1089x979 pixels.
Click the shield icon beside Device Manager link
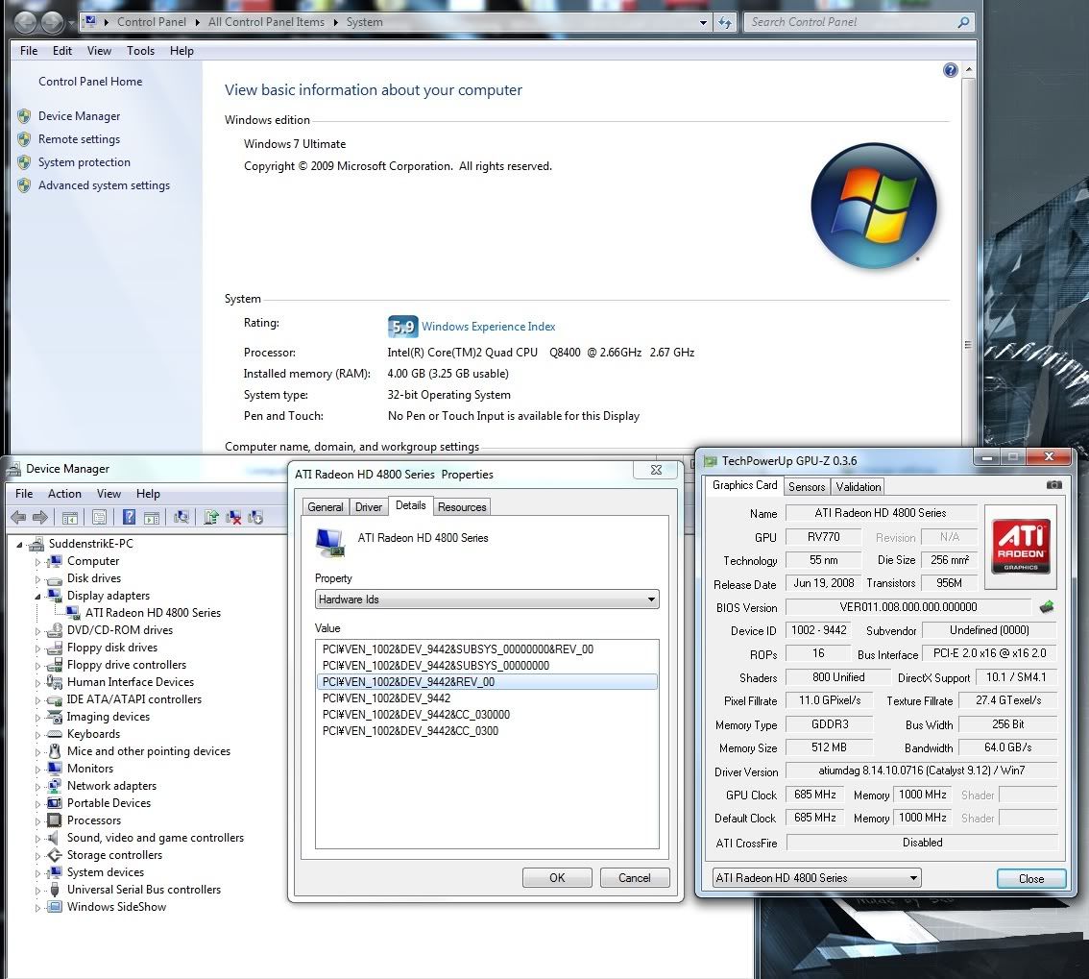coord(24,116)
